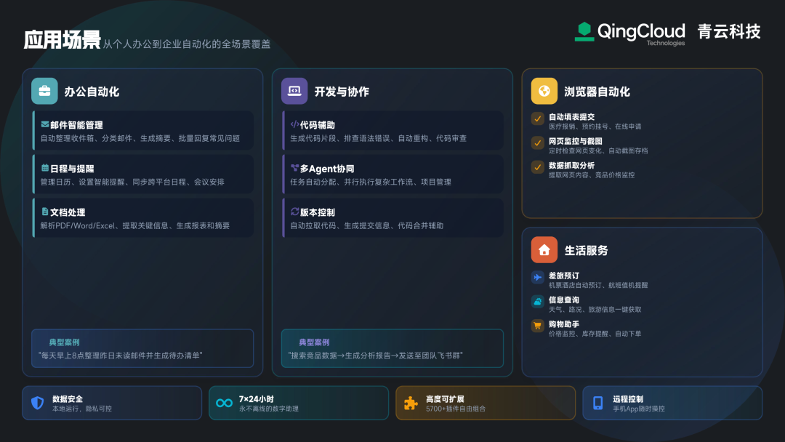Click the laptop code icon beside 开发与协作
Image resolution: width=785 pixels, height=442 pixels.
point(294,91)
